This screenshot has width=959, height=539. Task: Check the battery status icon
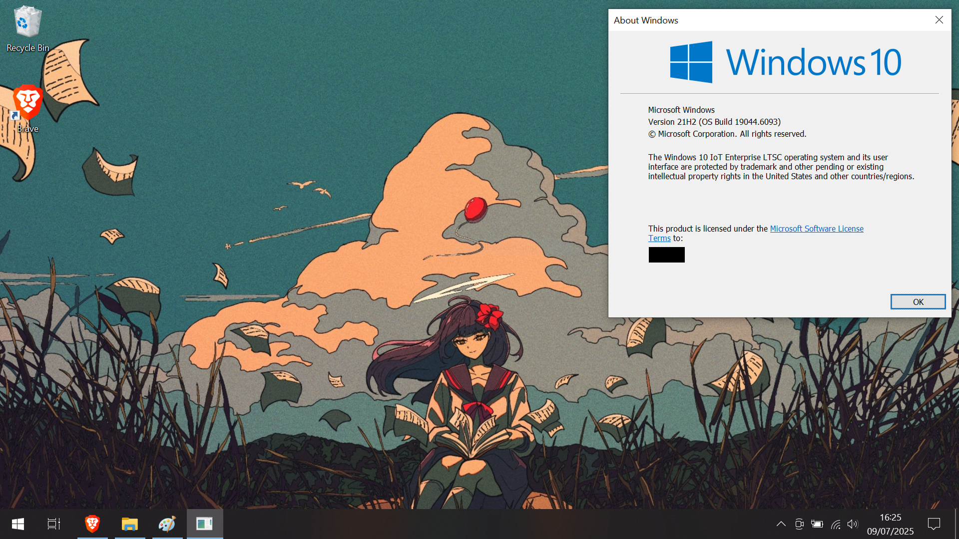(x=817, y=524)
